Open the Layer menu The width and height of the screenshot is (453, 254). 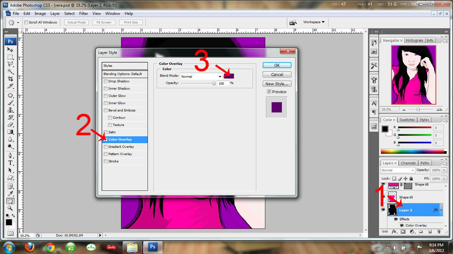click(55, 14)
